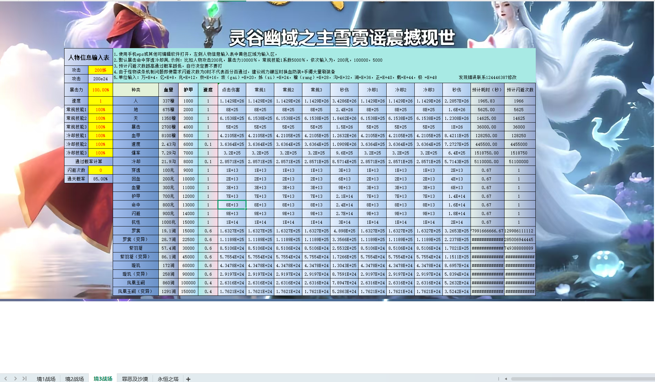Image resolution: width=655 pixels, height=382 pixels.
Task: Click the 人物信息输入表 title cell
Action: click(x=88, y=57)
